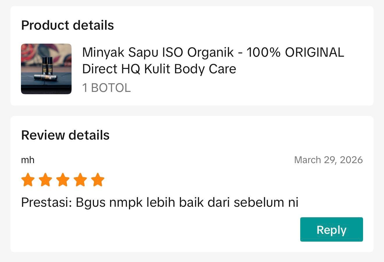Open the product thumbnail image
Screen dimensions: 384x262
46,69
